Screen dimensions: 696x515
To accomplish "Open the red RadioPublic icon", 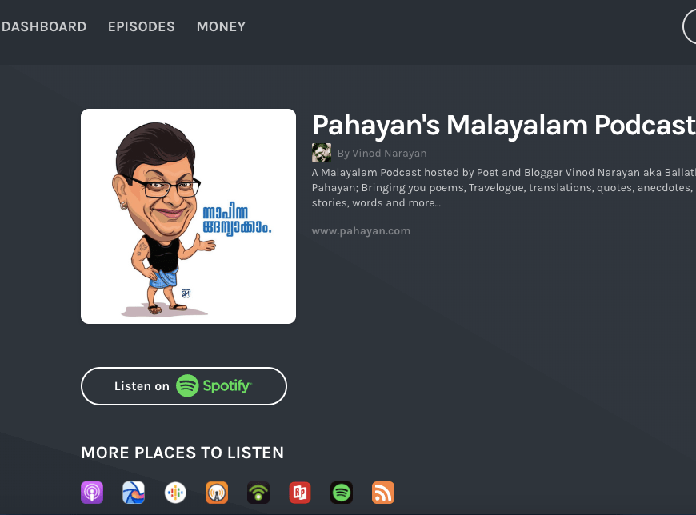I will coord(300,493).
